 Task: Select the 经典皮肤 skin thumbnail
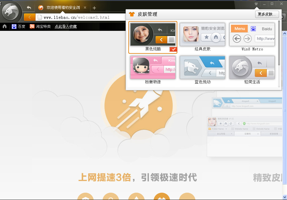[202, 34]
